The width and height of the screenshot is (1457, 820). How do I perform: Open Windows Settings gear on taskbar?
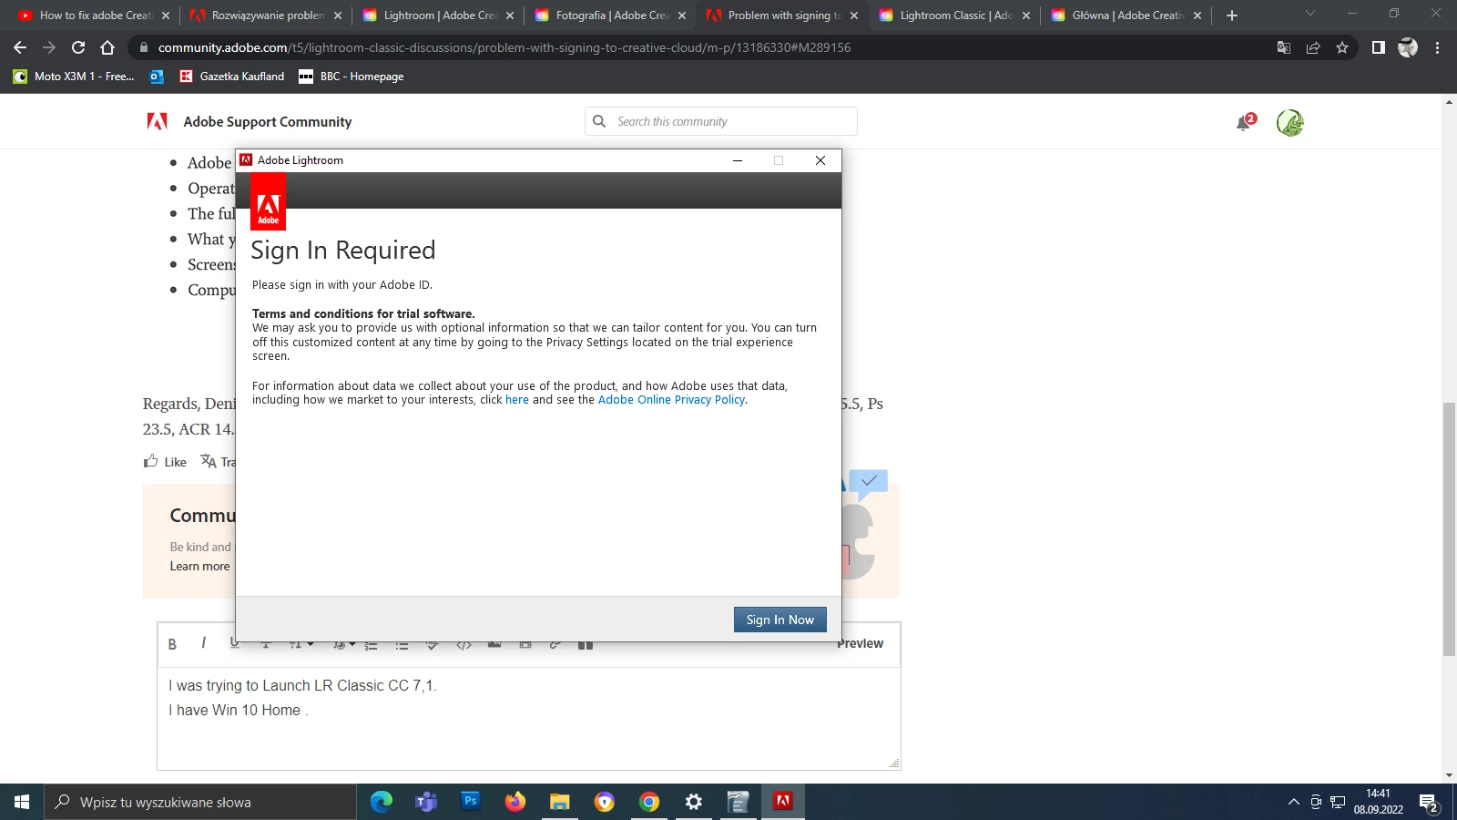694,802
